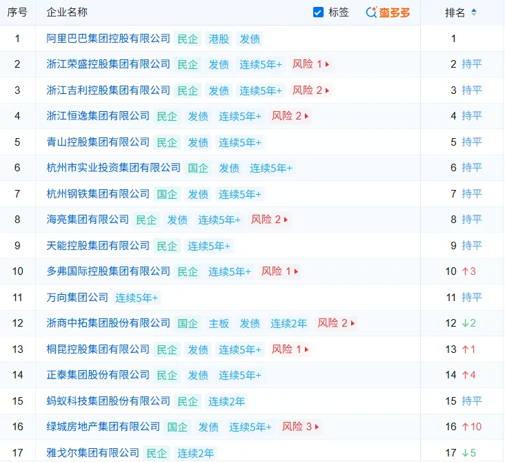This screenshot has width=505, height=462.
Task: Open 天能控股集团有限公司 company link
Action: (x=98, y=246)
